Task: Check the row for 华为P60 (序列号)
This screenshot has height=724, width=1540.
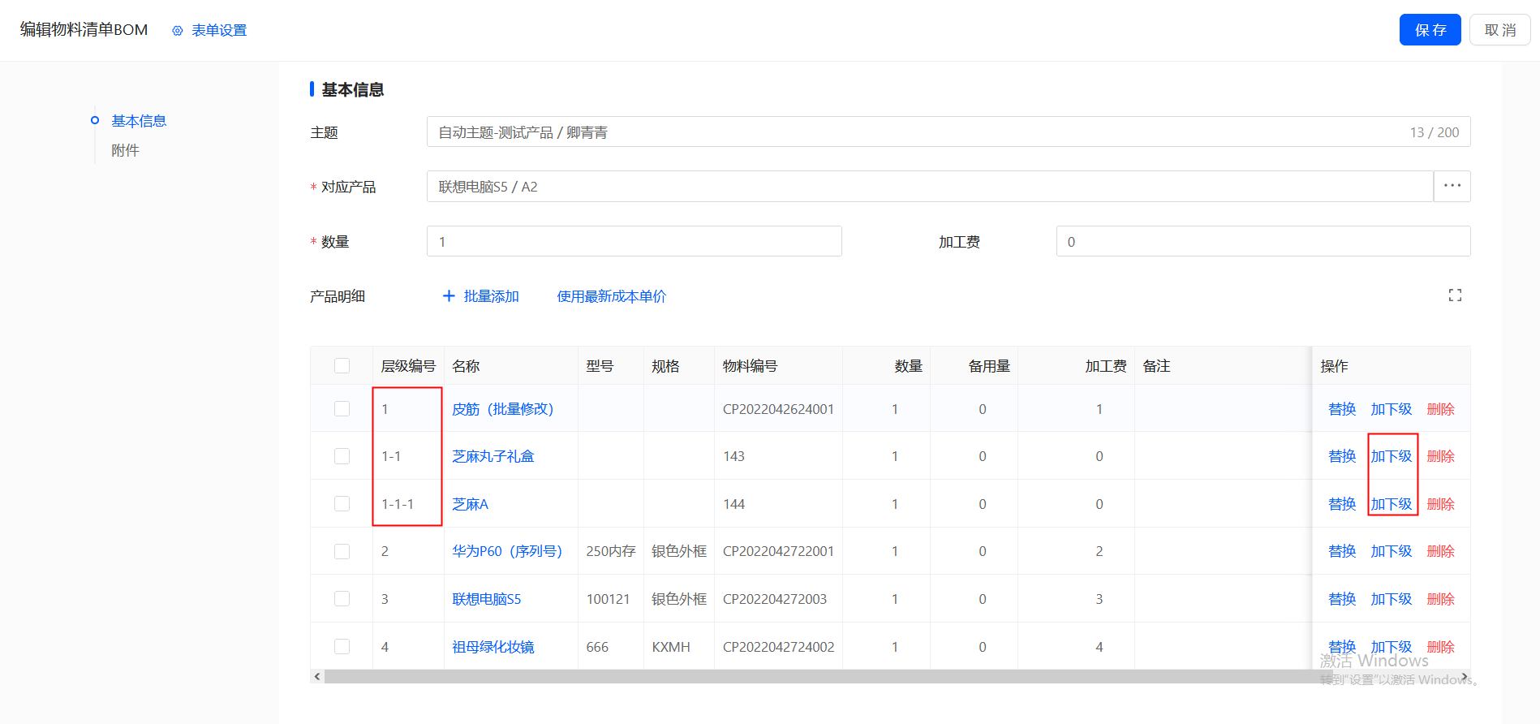Action: point(342,551)
